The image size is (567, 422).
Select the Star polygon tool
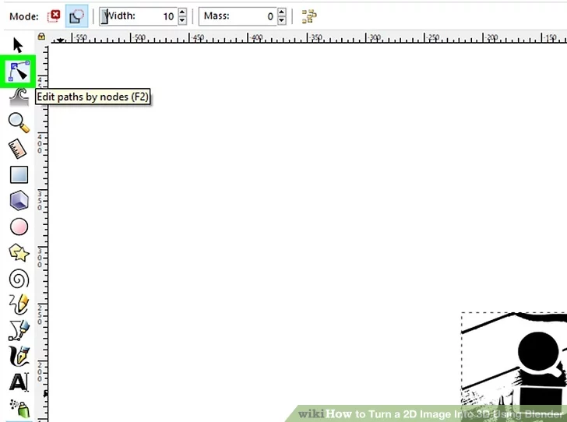click(19, 252)
